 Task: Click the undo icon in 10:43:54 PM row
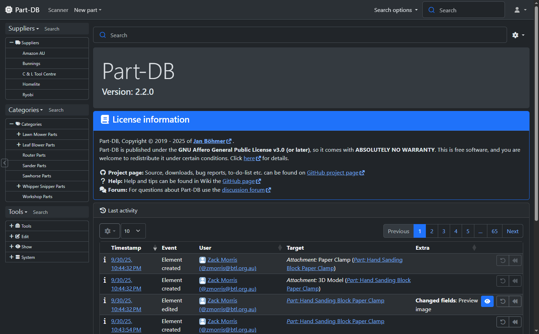coord(503,322)
